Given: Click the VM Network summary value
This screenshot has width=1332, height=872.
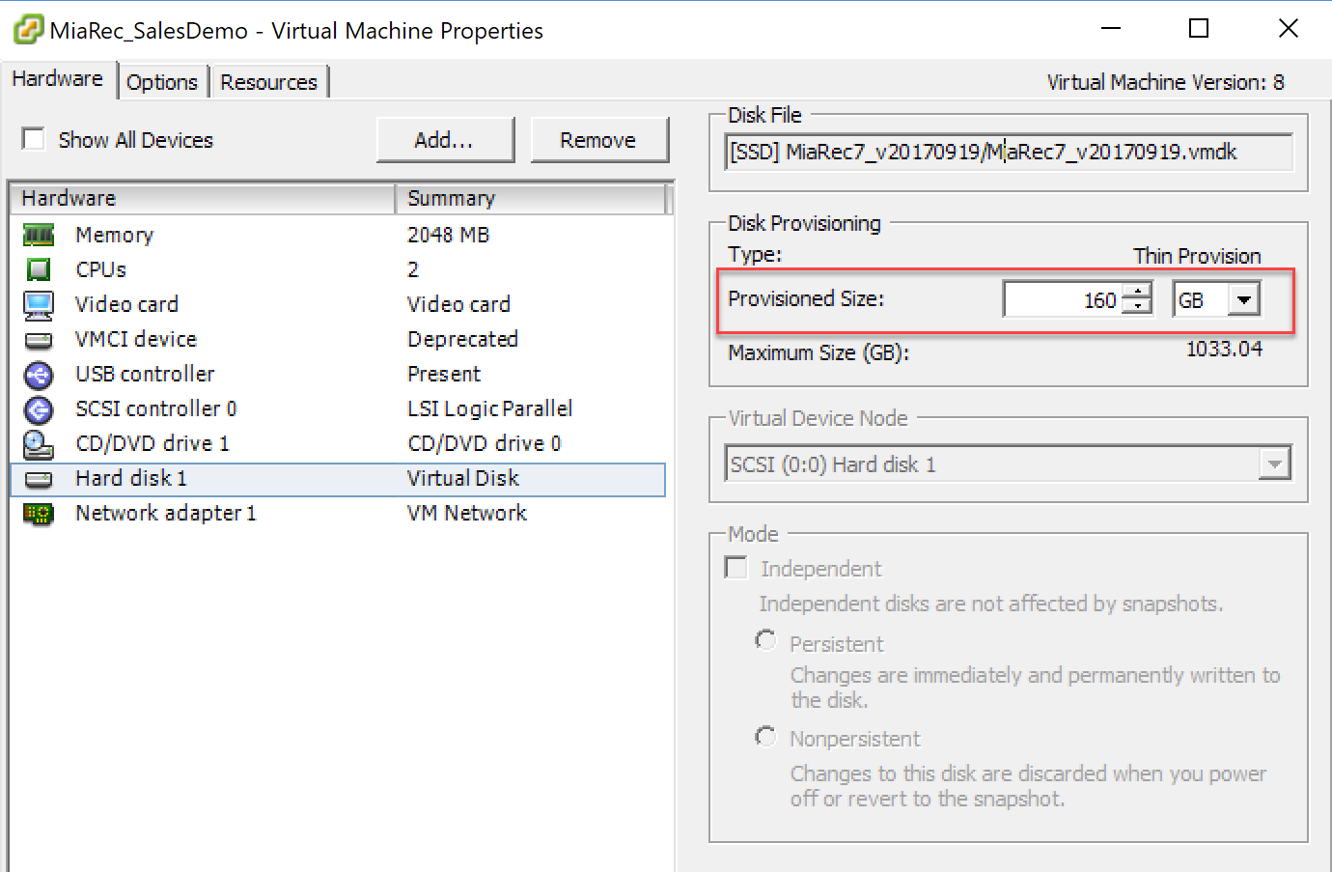Looking at the screenshot, I should pos(467,513).
